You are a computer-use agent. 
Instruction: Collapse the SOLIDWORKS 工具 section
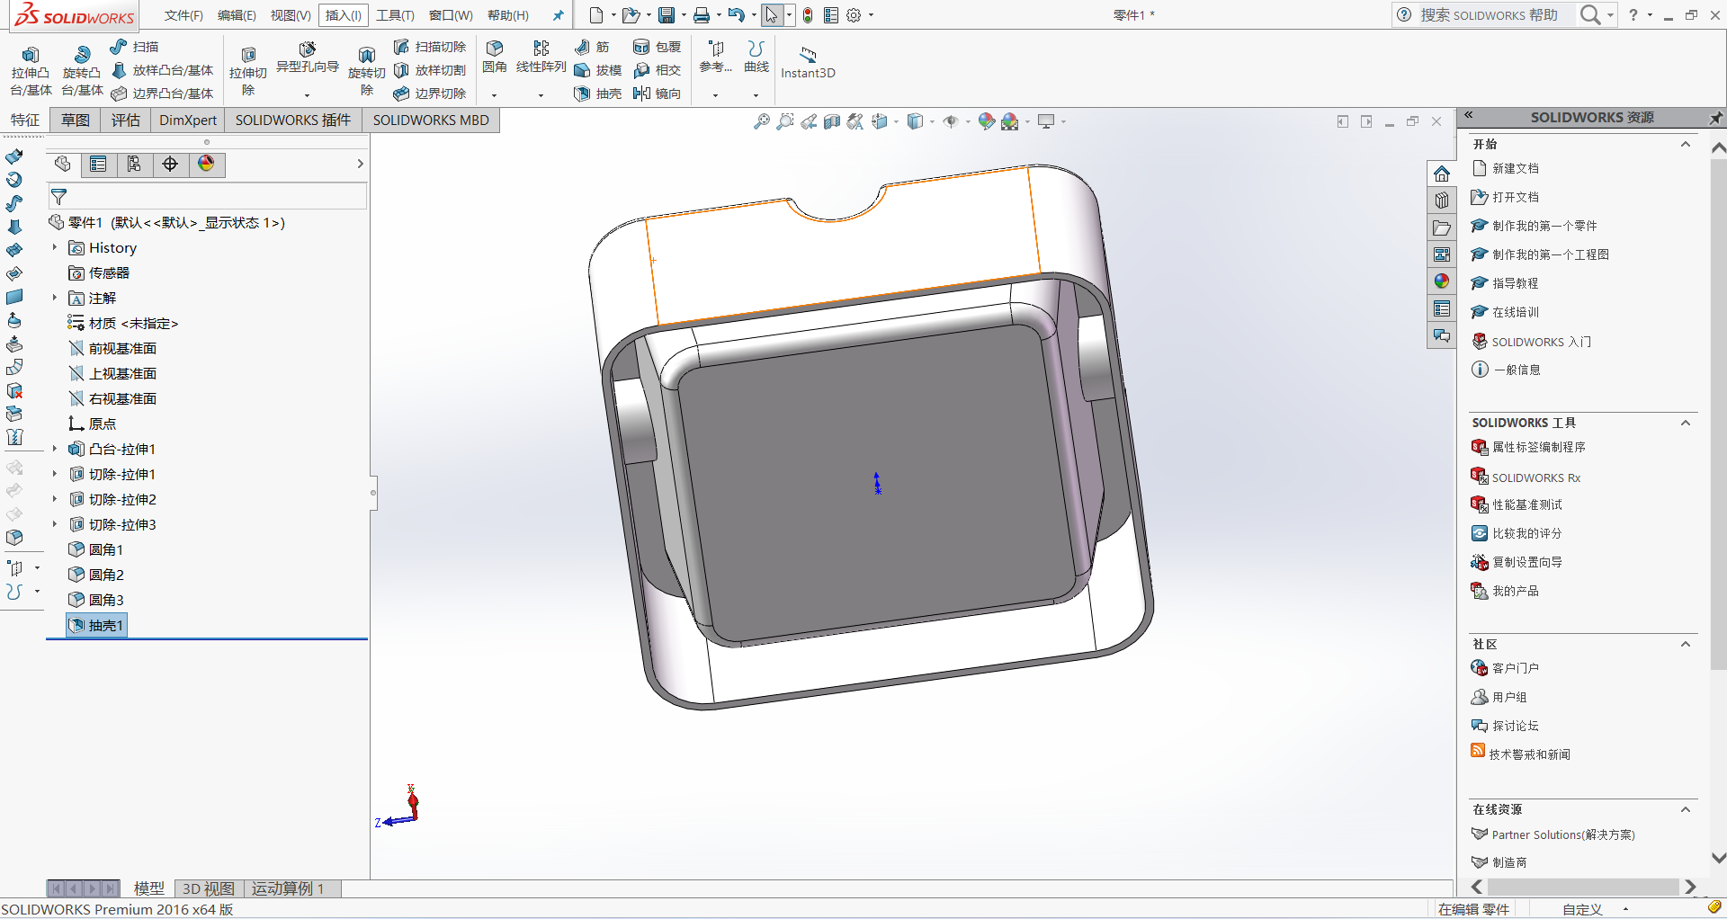click(1685, 423)
